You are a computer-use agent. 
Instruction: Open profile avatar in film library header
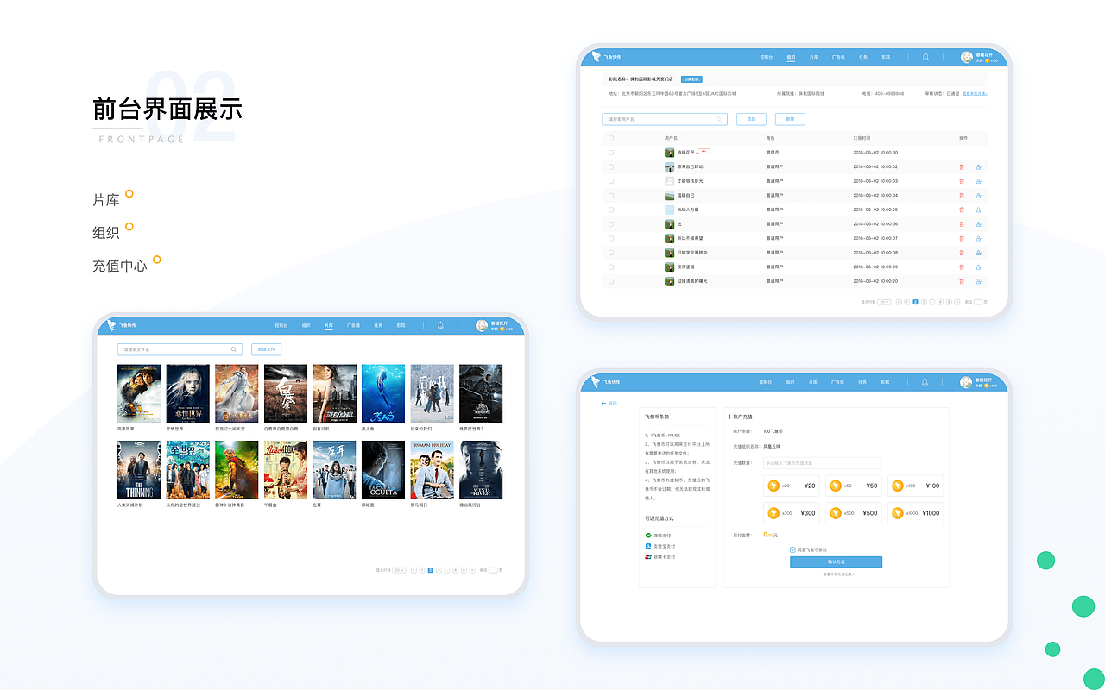pyautogui.click(x=482, y=325)
